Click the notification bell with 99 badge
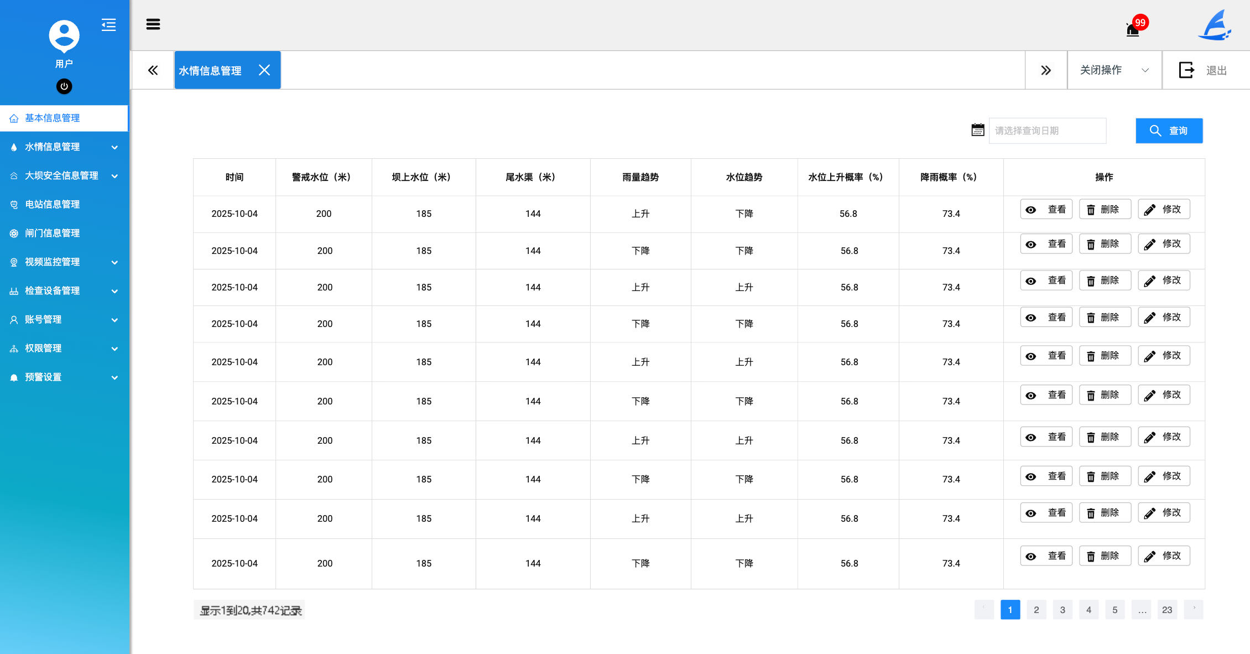 (1133, 28)
